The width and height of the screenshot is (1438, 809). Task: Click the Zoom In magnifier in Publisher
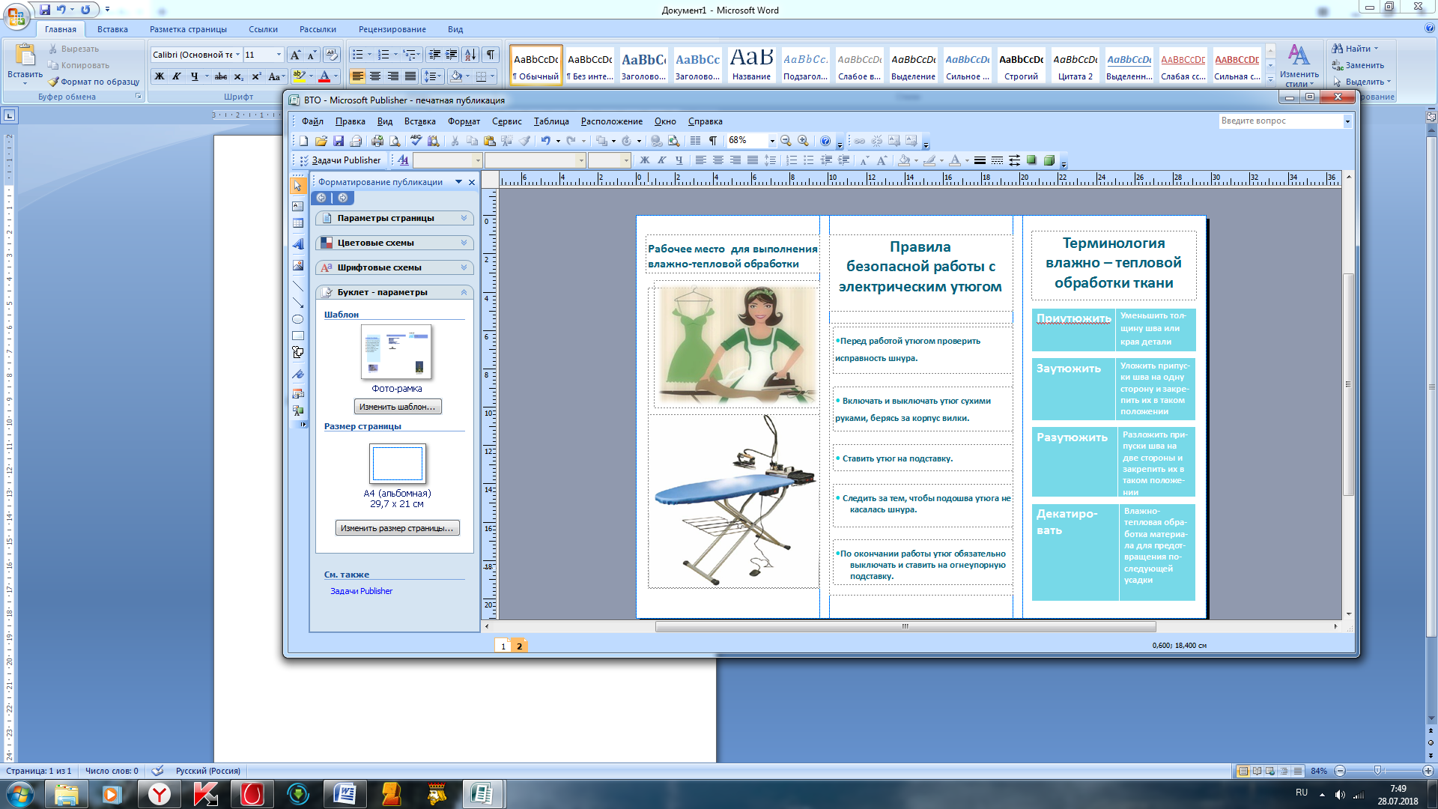click(803, 141)
